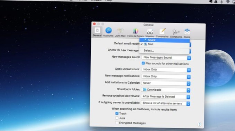Open the New messages sound dropdown
Image resolution: width=235 pixels, height=131 pixels.
click(x=166, y=58)
